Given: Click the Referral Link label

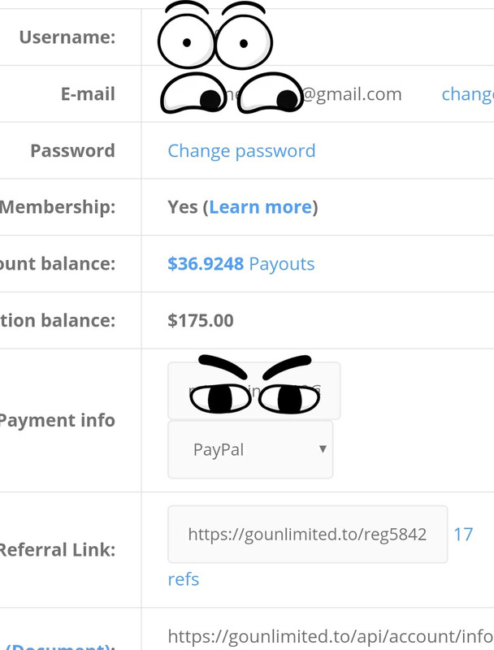Looking at the screenshot, I should (x=58, y=550).
